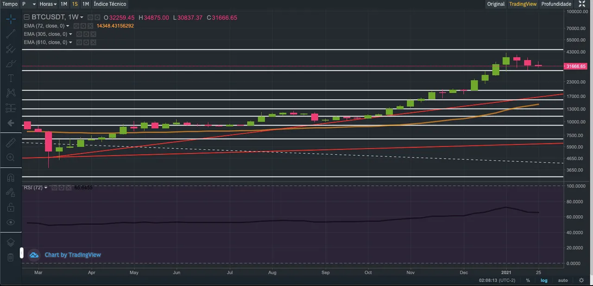Switch to the Original chart tab
This screenshot has width=593, height=286.
point(496,4)
